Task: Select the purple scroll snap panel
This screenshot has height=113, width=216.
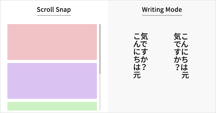Action: [52, 81]
